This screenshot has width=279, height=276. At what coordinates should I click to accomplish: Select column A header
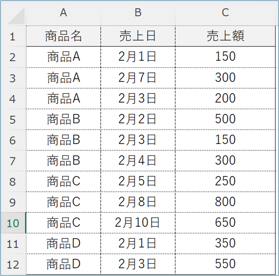[x=63, y=13]
